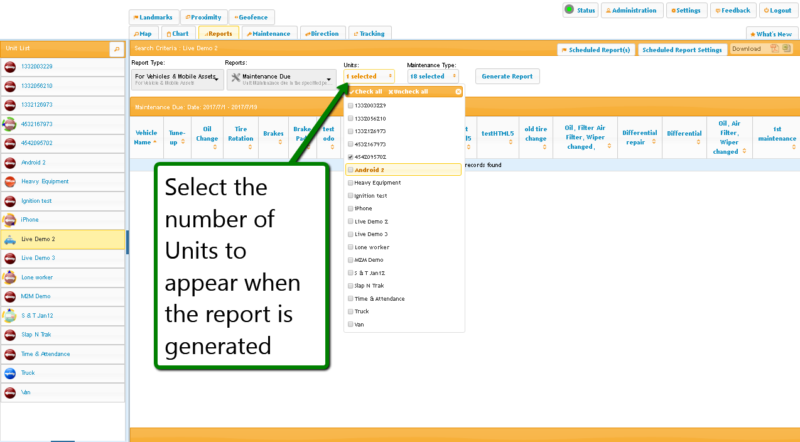Expand the Maintenance Due reports dropdown
This screenshot has height=442, width=800.
[x=281, y=79]
